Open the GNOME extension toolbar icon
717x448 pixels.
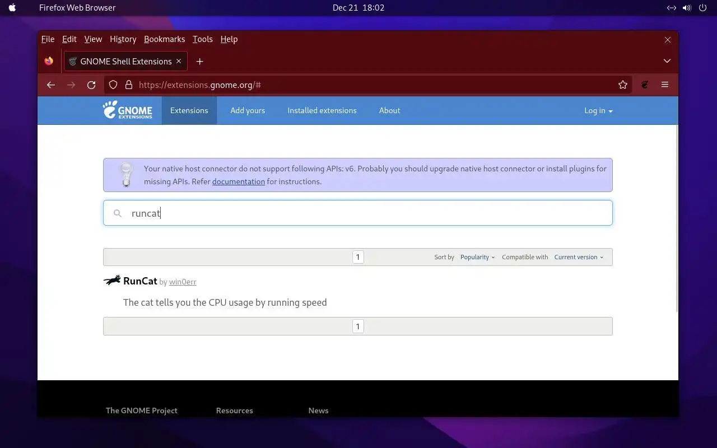[645, 85]
